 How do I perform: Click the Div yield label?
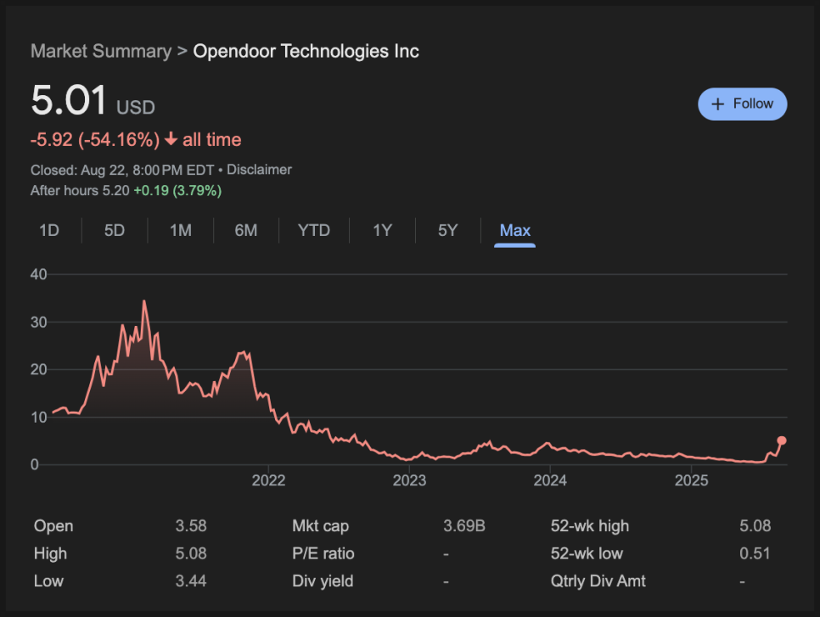coord(323,581)
